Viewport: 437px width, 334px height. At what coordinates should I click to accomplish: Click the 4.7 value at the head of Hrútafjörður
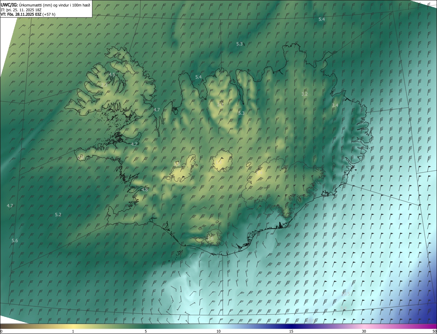click(x=157, y=110)
